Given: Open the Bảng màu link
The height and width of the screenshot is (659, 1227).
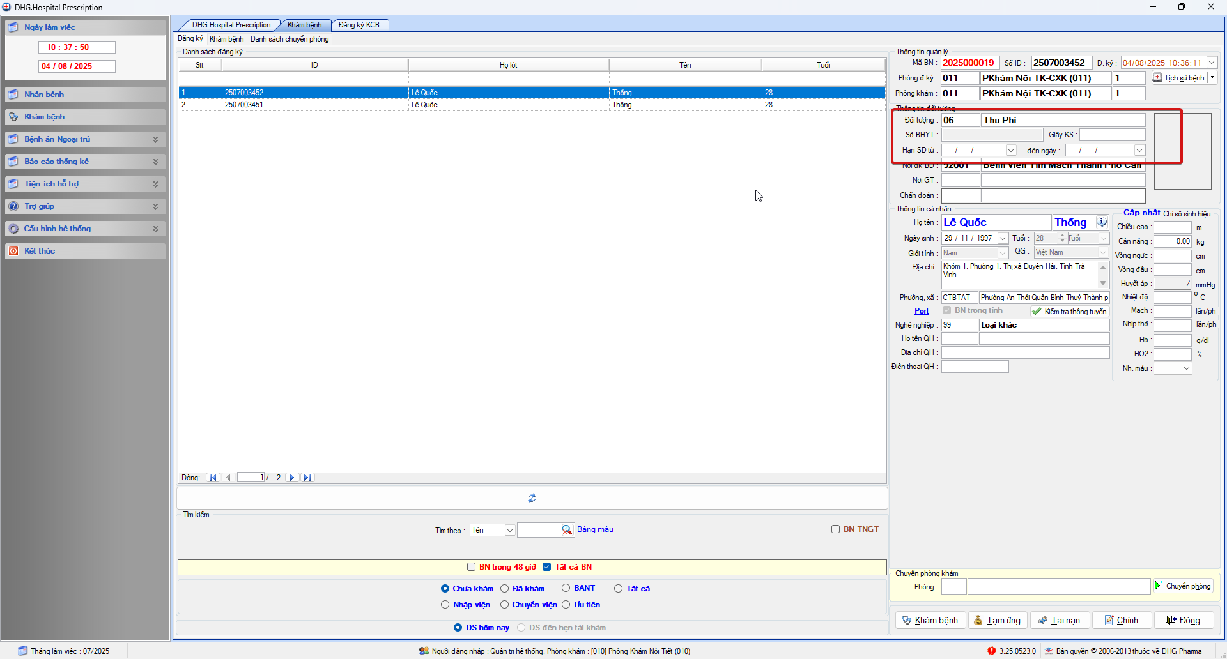Looking at the screenshot, I should tap(595, 529).
